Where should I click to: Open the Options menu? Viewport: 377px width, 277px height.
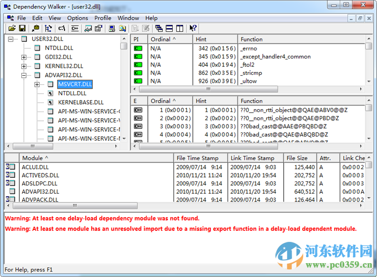tap(77, 18)
